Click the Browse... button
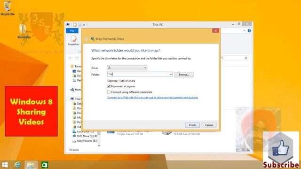Image resolution: width=301 pixels, height=169 pixels. [184, 75]
